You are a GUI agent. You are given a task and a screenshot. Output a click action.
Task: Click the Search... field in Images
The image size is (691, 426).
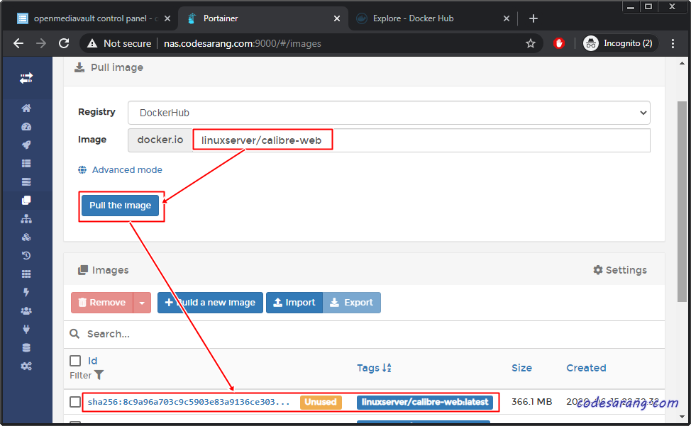tap(363, 334)
